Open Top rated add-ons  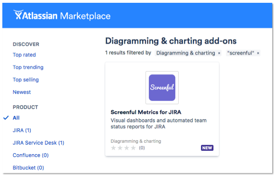pos(24,55)
